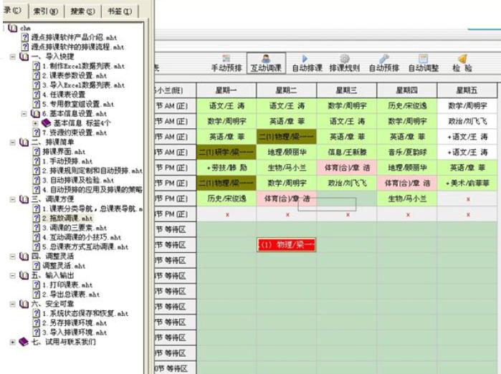
Task: Click book icon beside 二、排课简单
Action: point(24,143)
